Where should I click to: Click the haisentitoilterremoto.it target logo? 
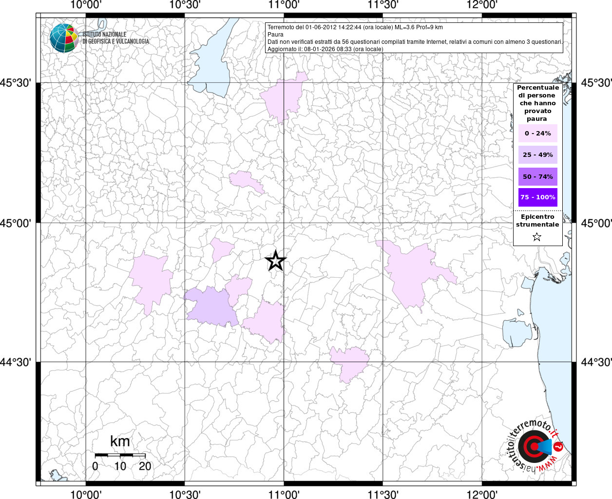pos(535,446)
